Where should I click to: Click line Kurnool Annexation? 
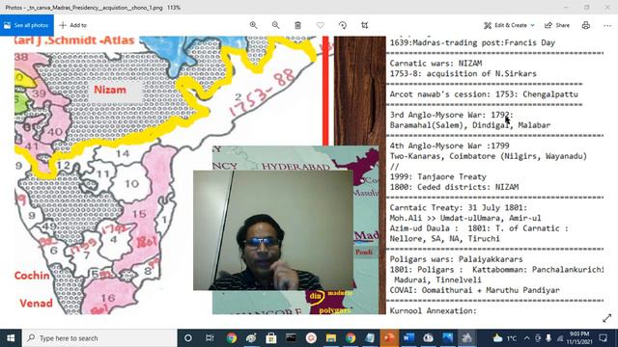(434, 310)
